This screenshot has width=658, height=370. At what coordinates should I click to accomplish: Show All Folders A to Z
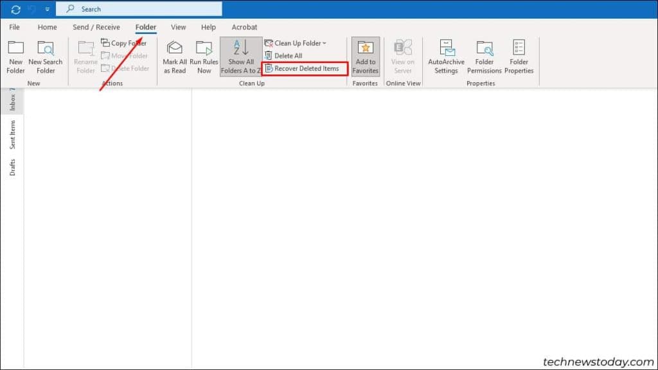240,57
